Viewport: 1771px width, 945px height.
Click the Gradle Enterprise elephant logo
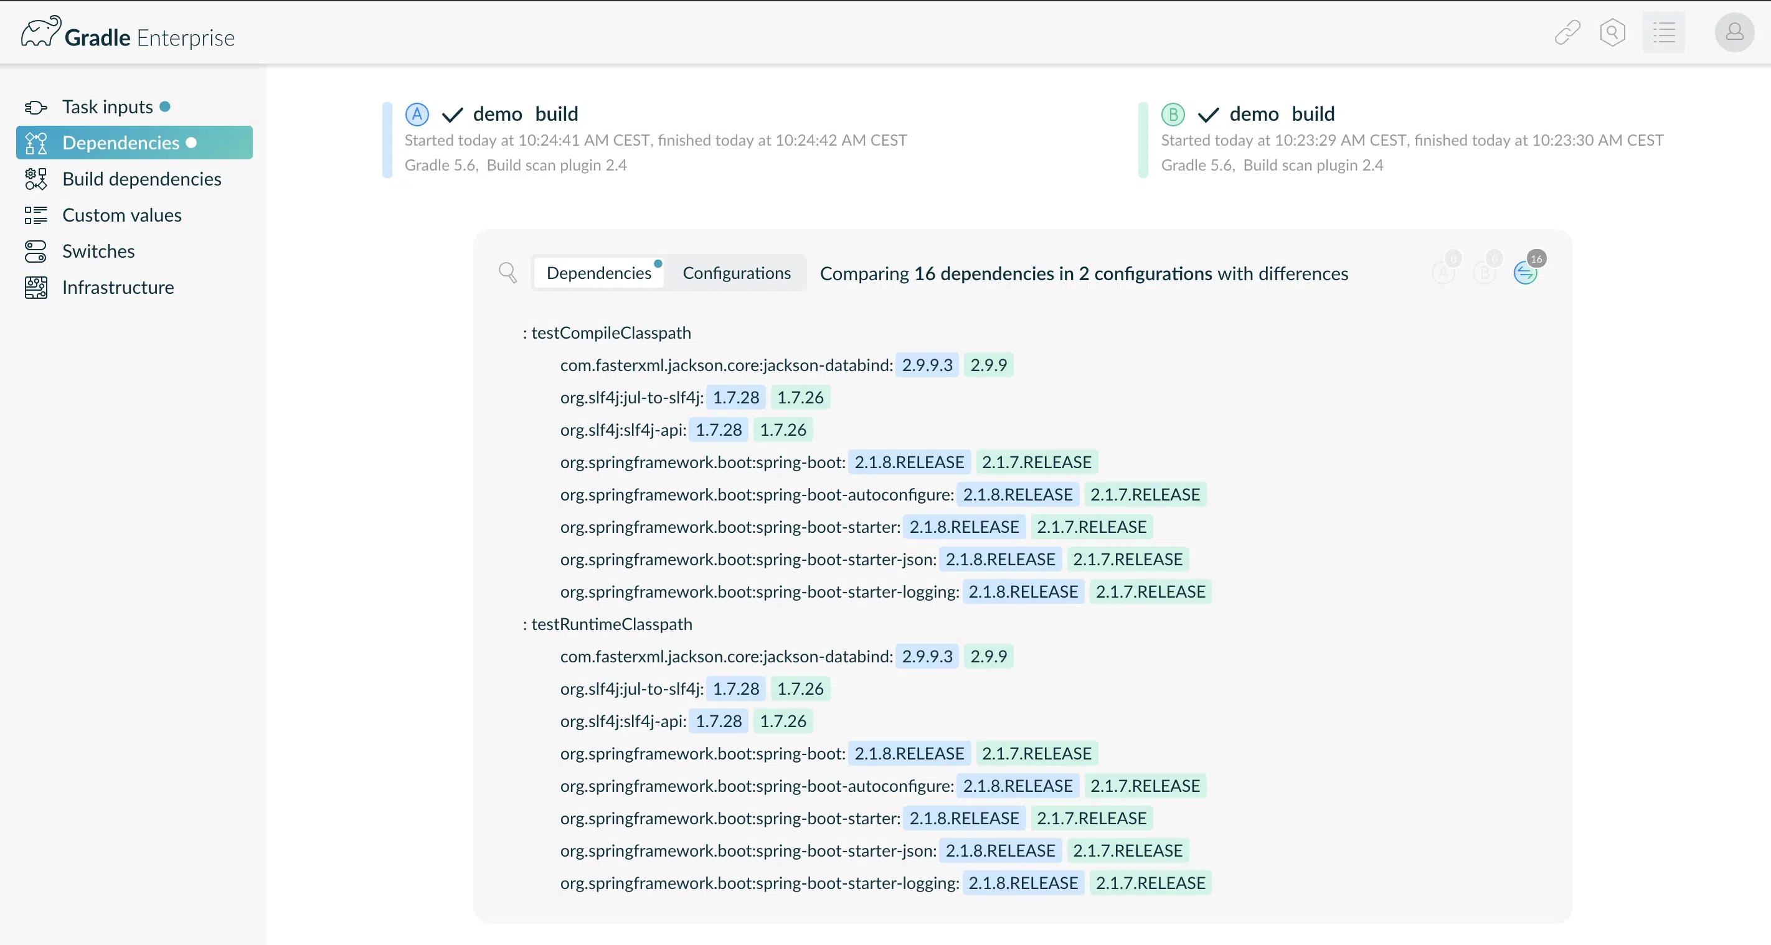tap(41, 32)
